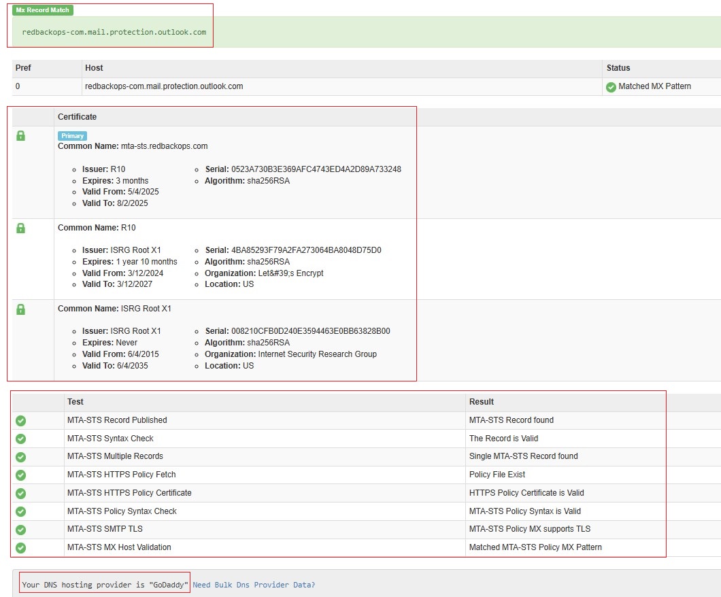Viewport: 721px width, 597px height.
Task: Click green check icon for MTA-STS Record Published
Action: [20, 420]
